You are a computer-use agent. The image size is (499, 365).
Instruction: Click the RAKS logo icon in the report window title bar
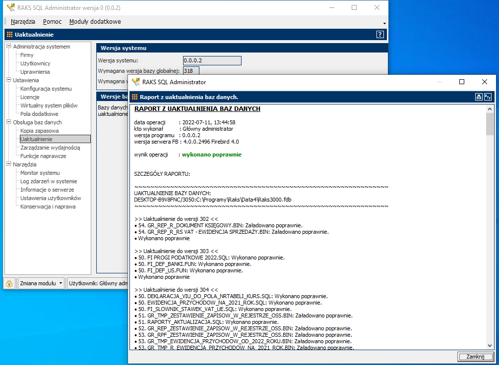point(136,82)
